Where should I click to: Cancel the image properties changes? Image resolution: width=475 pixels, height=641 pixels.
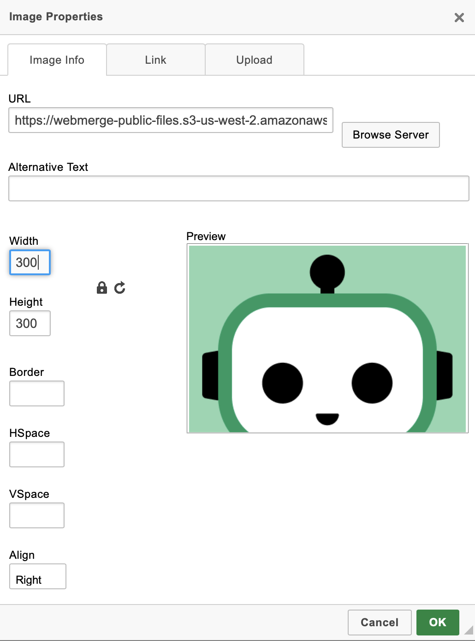[x=379, y=623]
